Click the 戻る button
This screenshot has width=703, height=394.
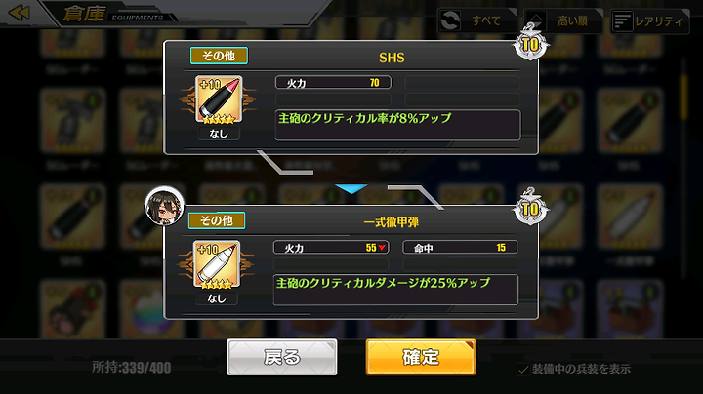click(x=282, y=357)
